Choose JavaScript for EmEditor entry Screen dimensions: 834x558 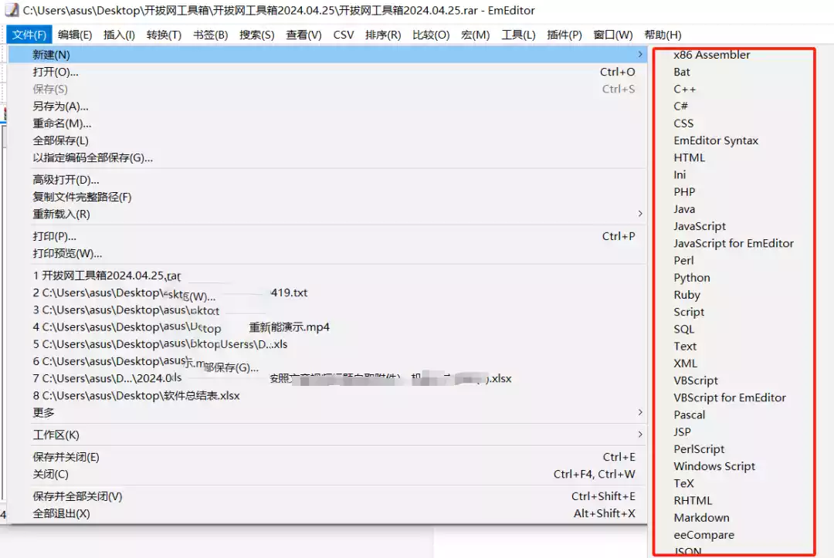[x=734, y=243]
